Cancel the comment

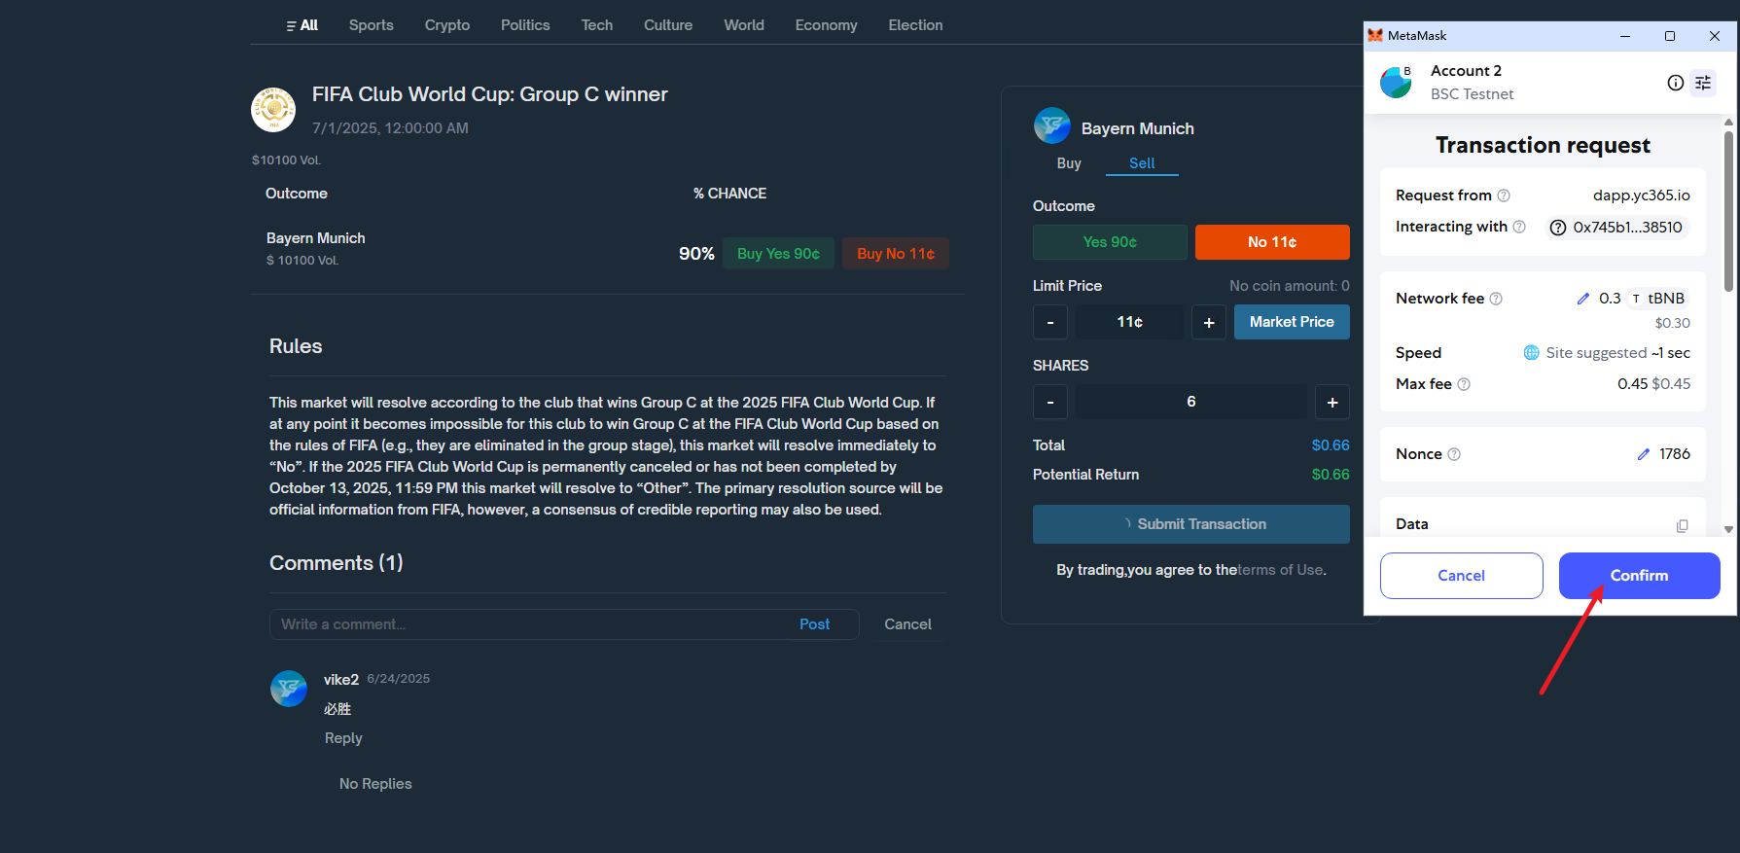coord(907,624)
